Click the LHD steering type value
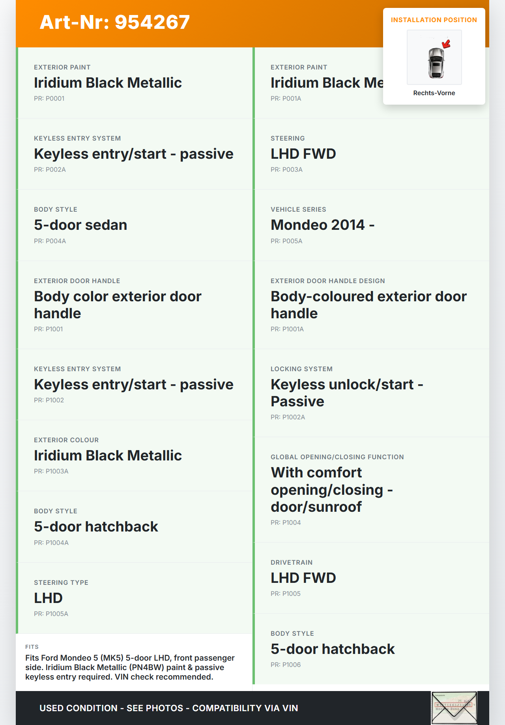Screen dimensions: 505x725 coord(48,598)
